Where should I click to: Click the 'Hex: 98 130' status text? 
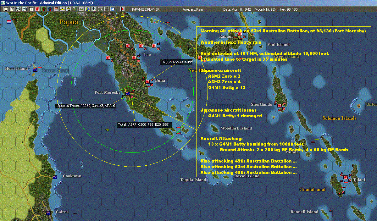point(289,9)
